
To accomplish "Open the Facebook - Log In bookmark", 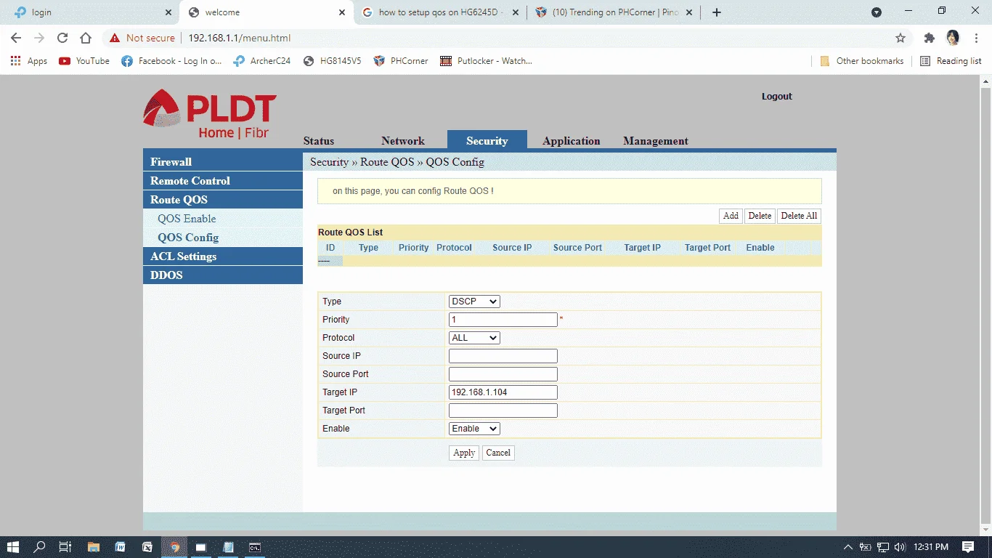I will [x=172, y=61].
